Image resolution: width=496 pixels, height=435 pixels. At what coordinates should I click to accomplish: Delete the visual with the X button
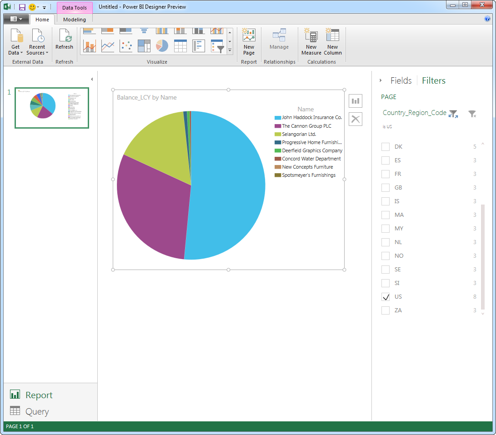pyautogui.click(x=356, y=119)
